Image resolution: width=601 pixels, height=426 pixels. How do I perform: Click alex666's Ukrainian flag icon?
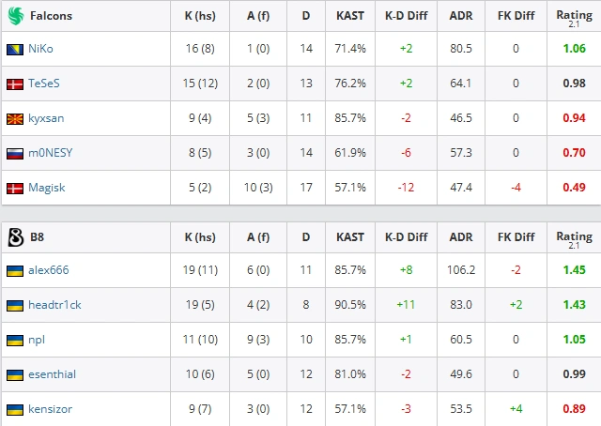pos(15,271)
